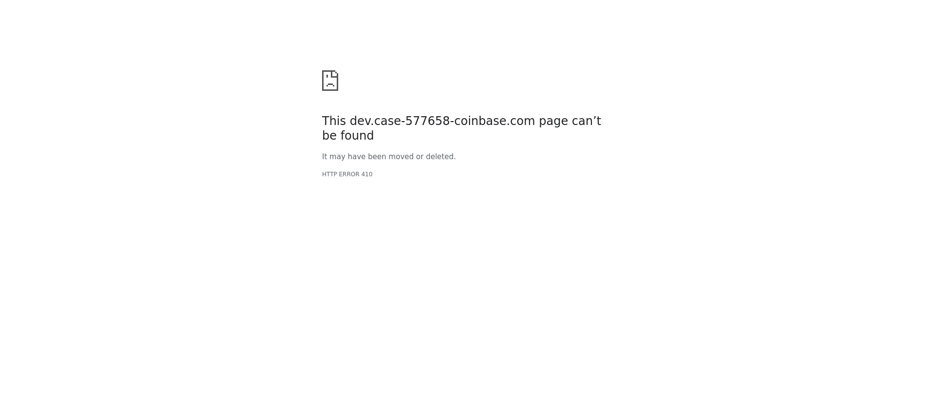Click the word "can't" in the heading
Viewport: 937px width, 396px height.
(587, 121)
